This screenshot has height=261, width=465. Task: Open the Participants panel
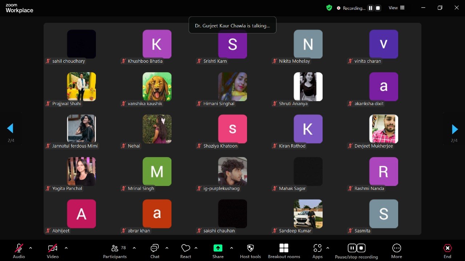click(x=115, y=251)
